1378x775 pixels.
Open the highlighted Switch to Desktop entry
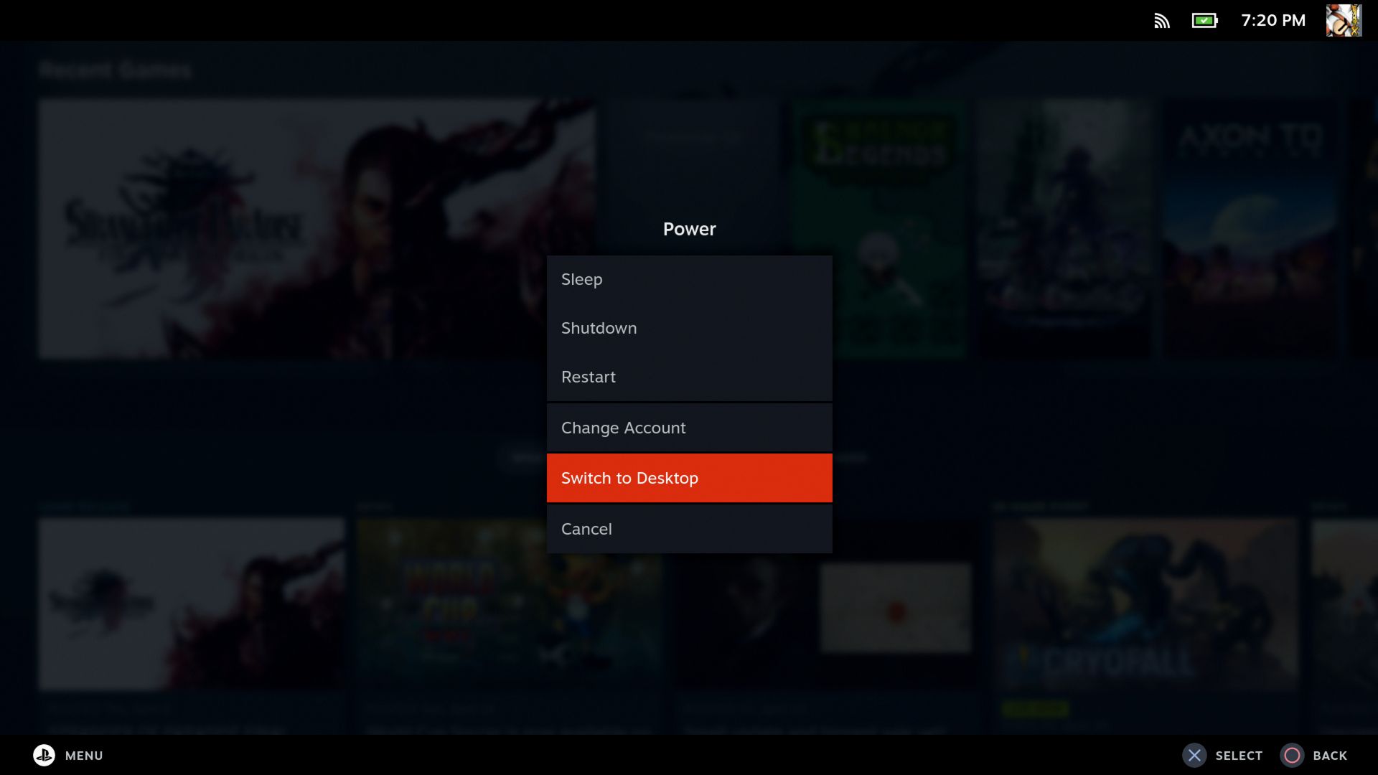click(689, 478)
